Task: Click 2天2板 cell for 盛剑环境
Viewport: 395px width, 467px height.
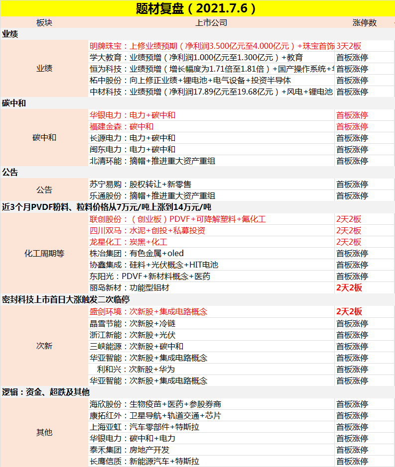Action: tap(364, 312)
